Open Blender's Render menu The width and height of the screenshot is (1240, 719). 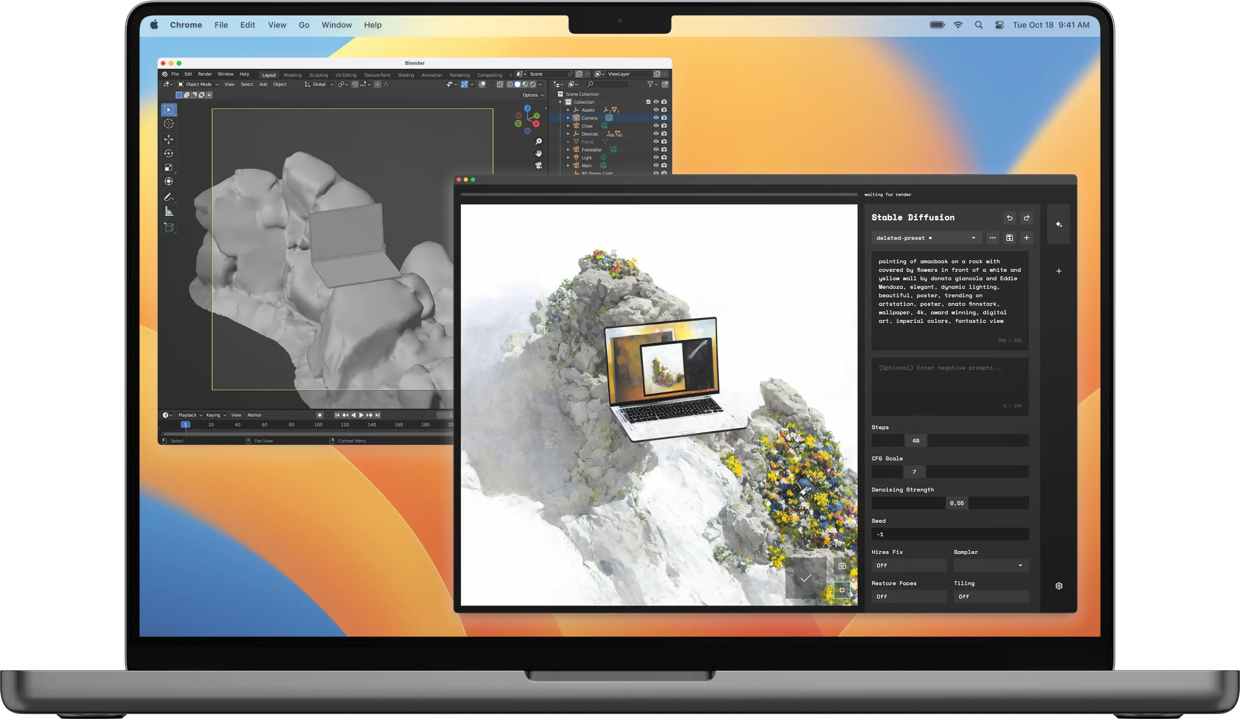pyautogui.click(x=205, y=74)
